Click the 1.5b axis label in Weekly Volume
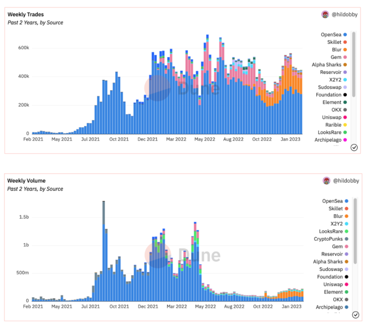Image resolution: width=367 pixels, height=323 pixels. (x=24, y=217)
